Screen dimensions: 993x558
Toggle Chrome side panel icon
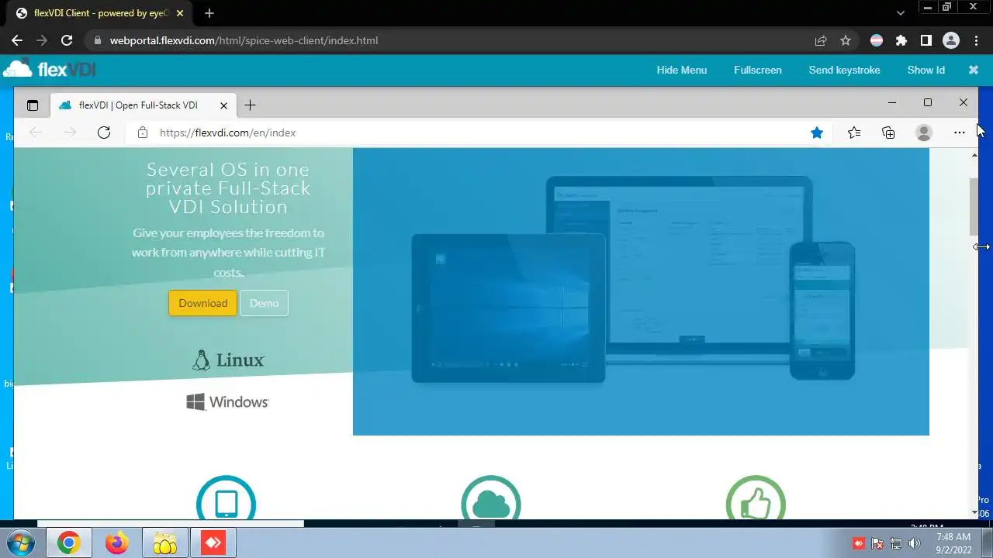point(926,40)
